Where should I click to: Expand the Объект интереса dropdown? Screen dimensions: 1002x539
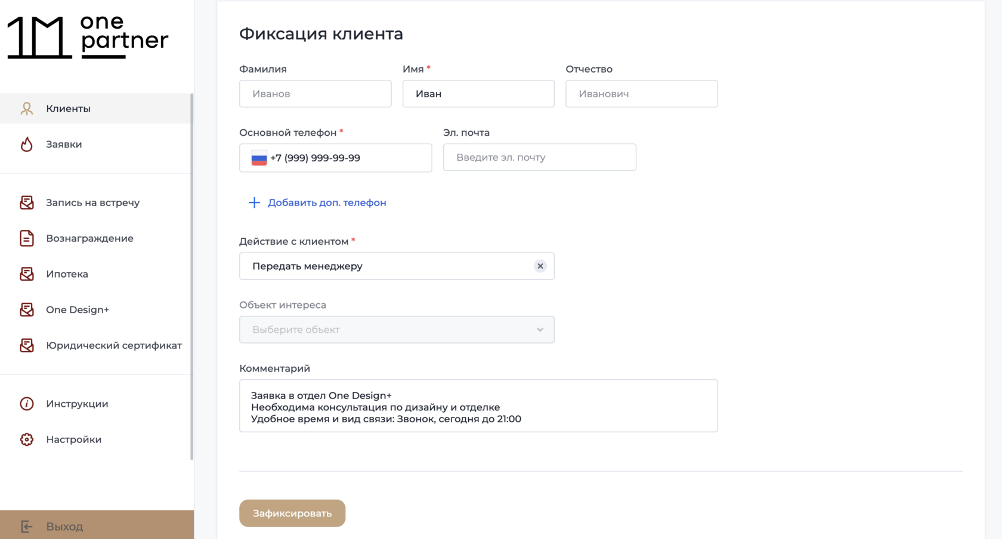[397, 329]
